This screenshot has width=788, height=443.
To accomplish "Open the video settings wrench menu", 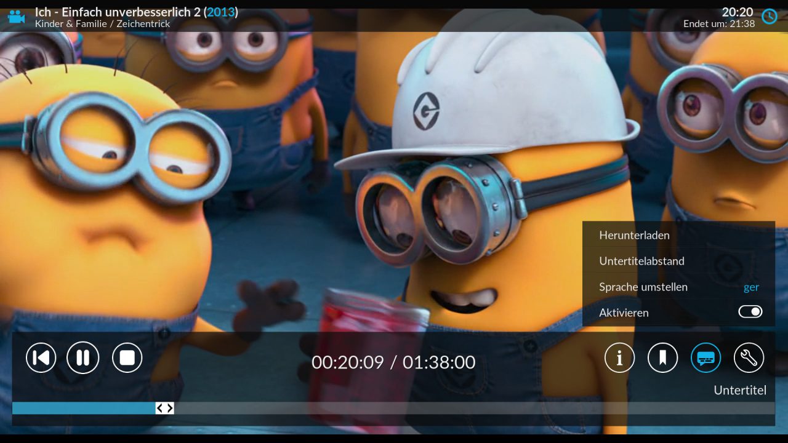I will pyautogui.click(x=749, y=357).
